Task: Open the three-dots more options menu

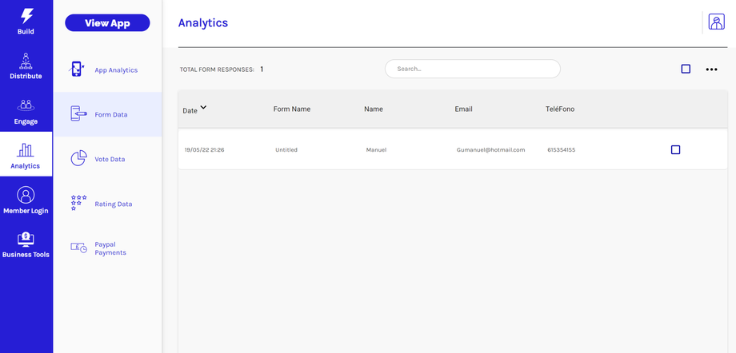Action: pyautogui.click(x=711, y=69)
